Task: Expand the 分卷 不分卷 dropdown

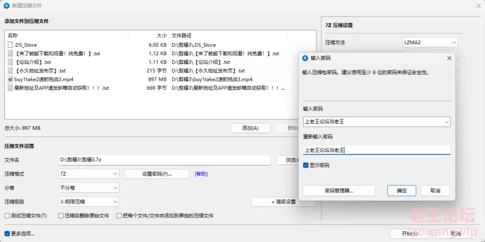Action: pyautogui.click(x=89, y=188)
